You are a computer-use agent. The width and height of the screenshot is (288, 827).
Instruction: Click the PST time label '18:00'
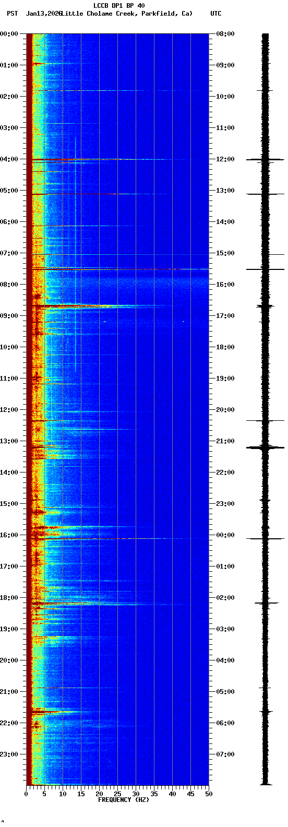9,598
